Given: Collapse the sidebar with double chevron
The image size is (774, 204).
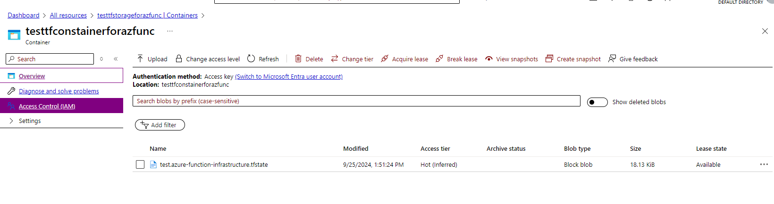Looking at the screenshot, I should (116, 59).
